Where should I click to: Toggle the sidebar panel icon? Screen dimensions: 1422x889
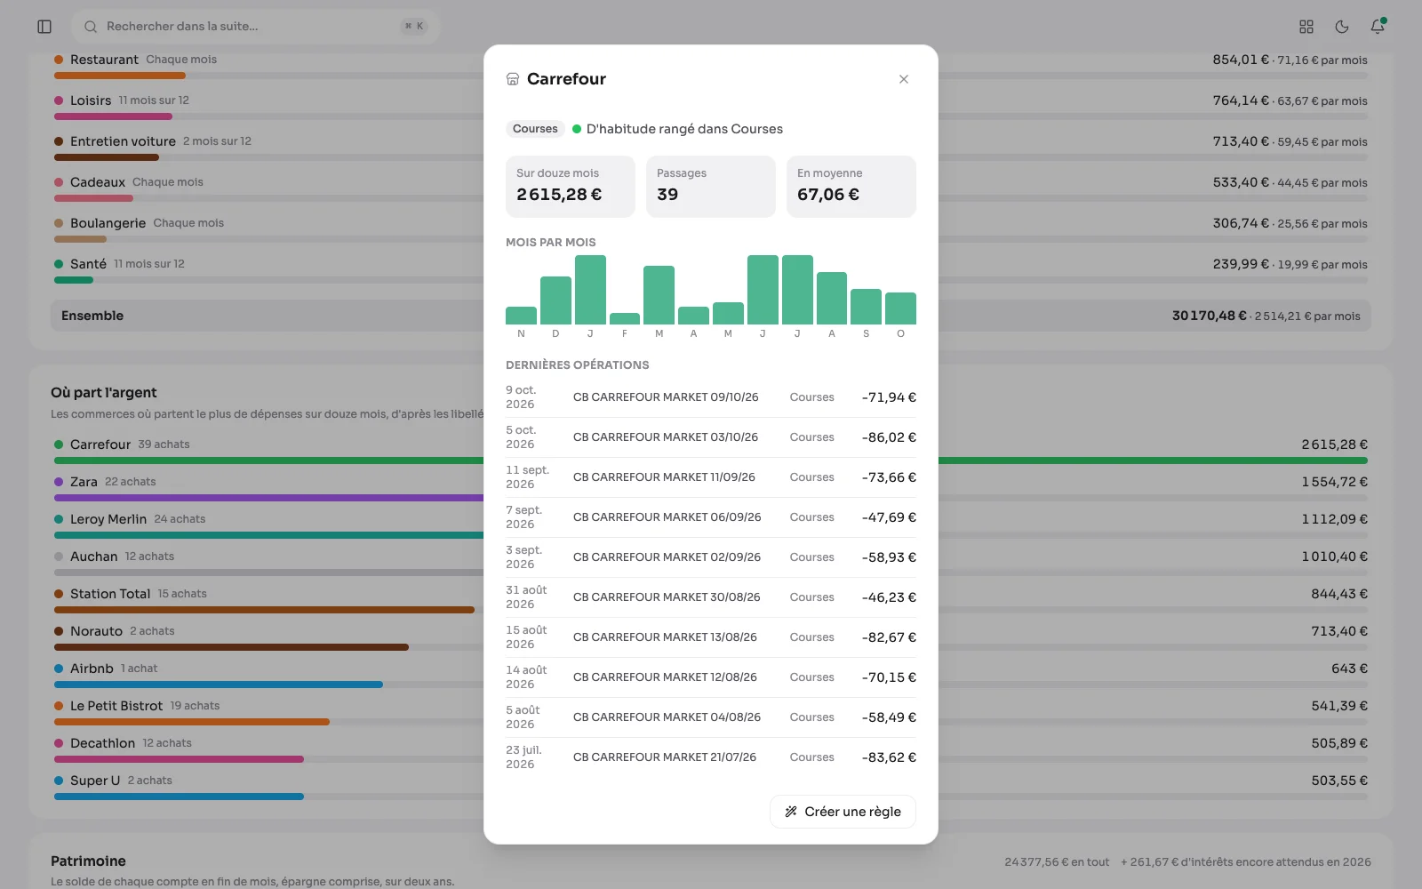(x=44, y=27)
